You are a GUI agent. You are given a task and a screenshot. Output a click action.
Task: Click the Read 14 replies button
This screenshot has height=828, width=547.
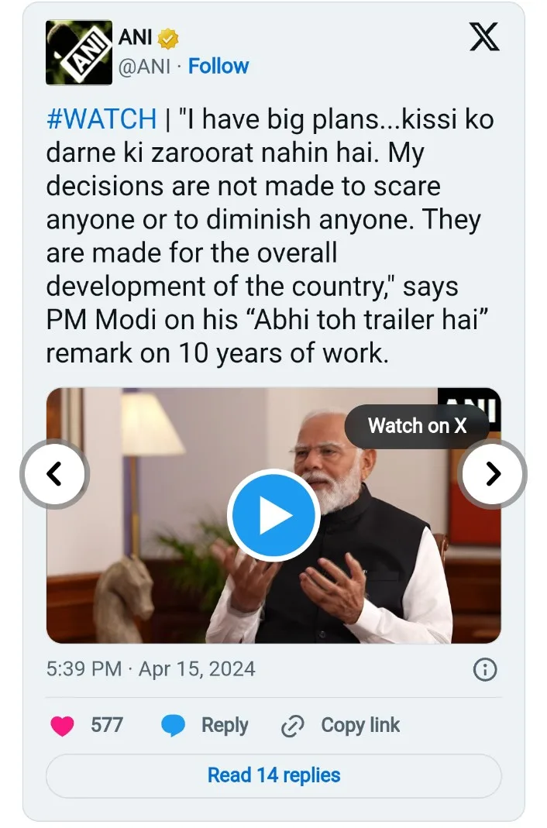(273, 775)
